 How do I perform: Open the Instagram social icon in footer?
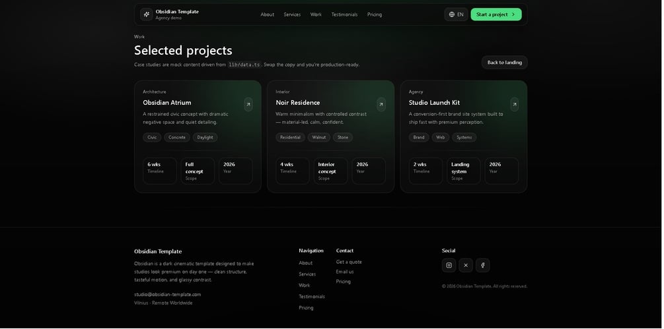click(449, 266)
